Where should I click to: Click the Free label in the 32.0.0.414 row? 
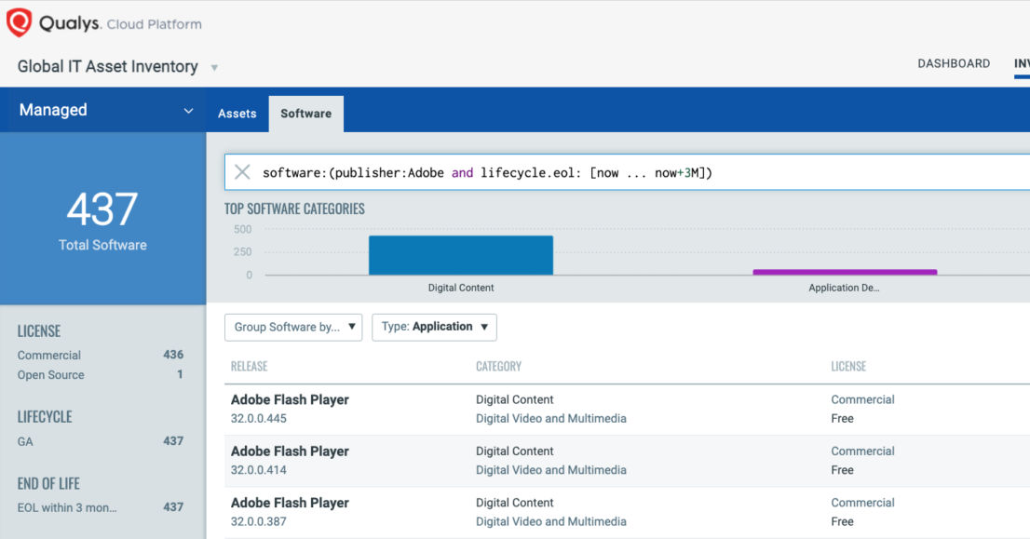pos(842,470)
